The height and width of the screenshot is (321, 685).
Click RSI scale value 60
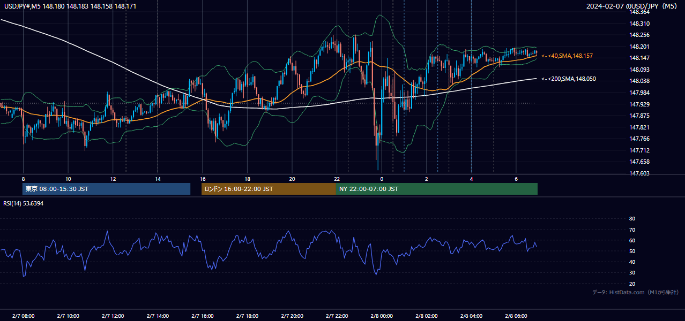tap(632, 240)
